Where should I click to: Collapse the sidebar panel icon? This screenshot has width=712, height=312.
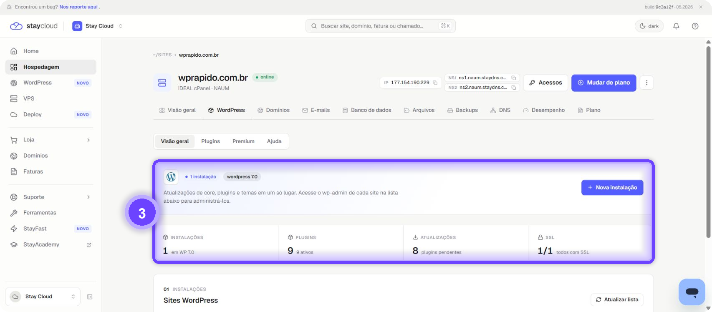89,297
